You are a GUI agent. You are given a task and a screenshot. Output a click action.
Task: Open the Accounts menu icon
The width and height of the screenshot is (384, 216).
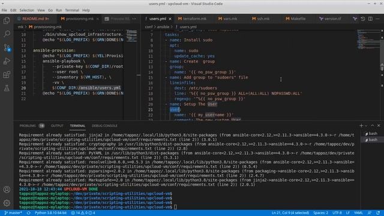pyautogui.click(x=7, y=190)
